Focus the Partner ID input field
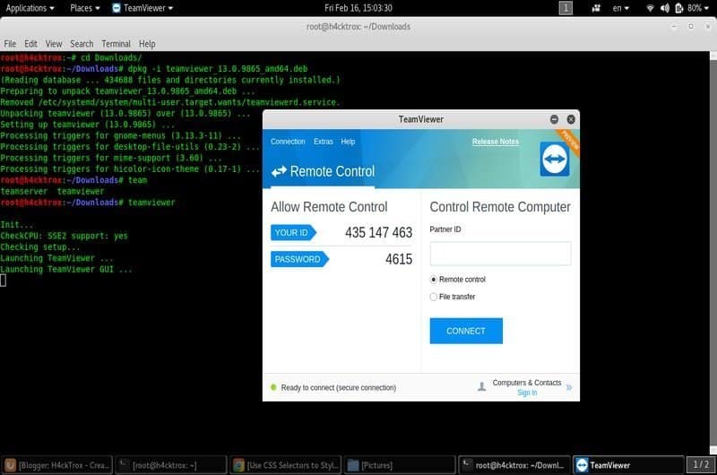 click(500, 254)
